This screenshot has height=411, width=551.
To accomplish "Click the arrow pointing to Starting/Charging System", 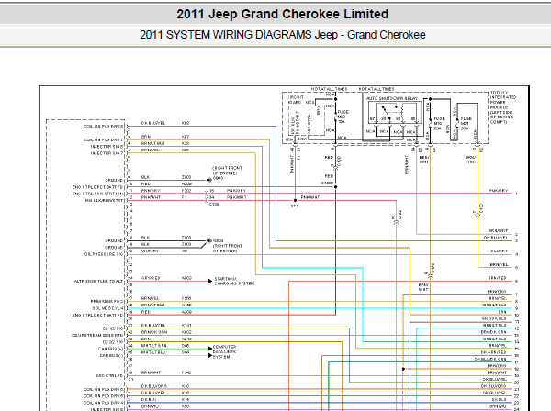I will (210, 281).
